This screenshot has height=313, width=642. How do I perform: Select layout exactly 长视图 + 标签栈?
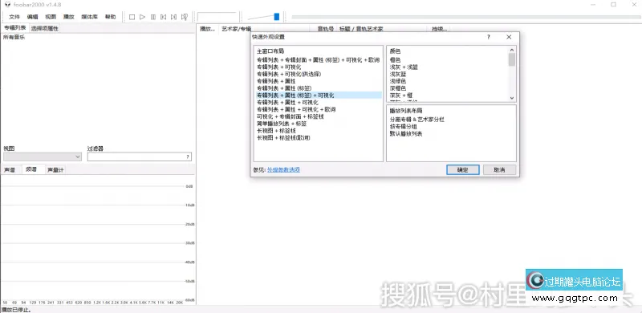tap(276, 131)
